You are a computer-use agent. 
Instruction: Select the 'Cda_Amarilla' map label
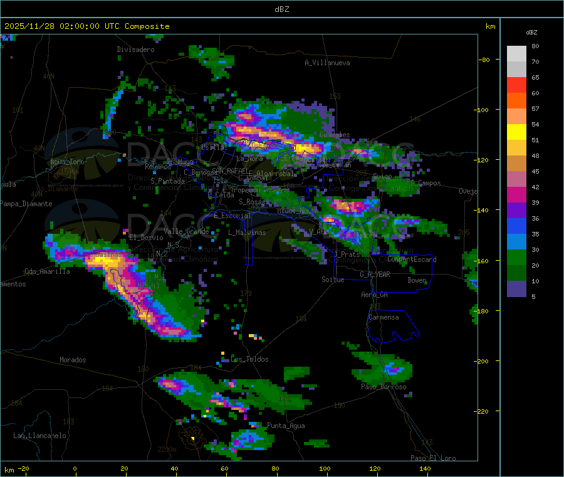pyautogui.click(x=47, y=271)
